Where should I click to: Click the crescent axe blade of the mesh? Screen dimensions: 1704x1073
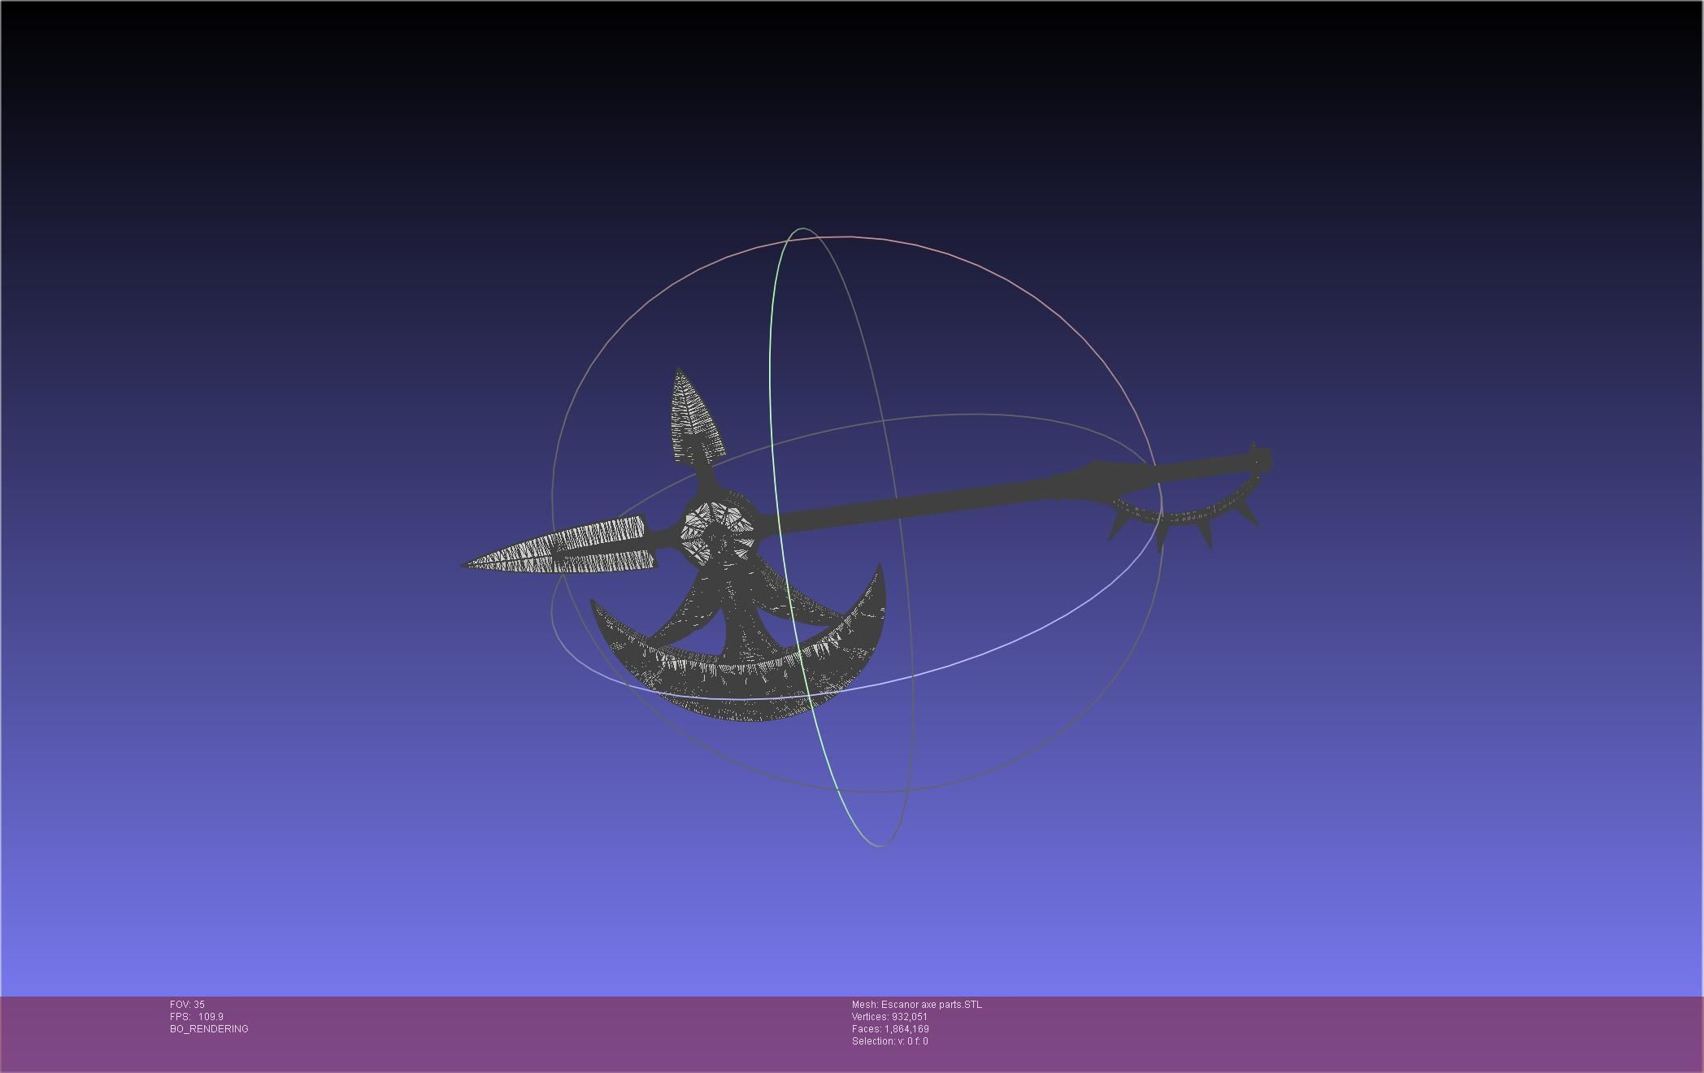732,683
